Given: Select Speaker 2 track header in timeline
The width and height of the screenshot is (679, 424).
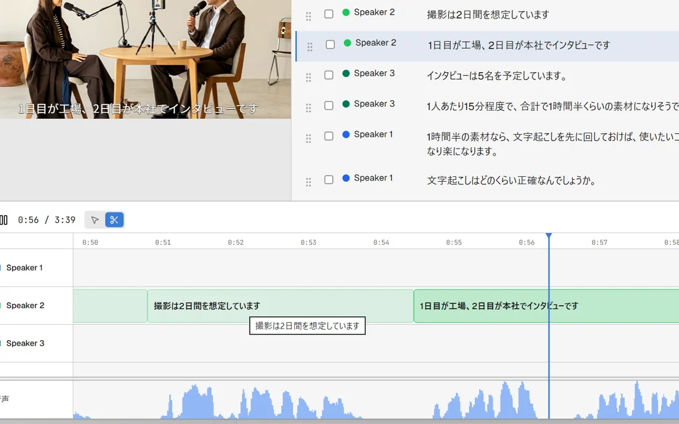Looking at the screenshot, I should tap(36, 306).
